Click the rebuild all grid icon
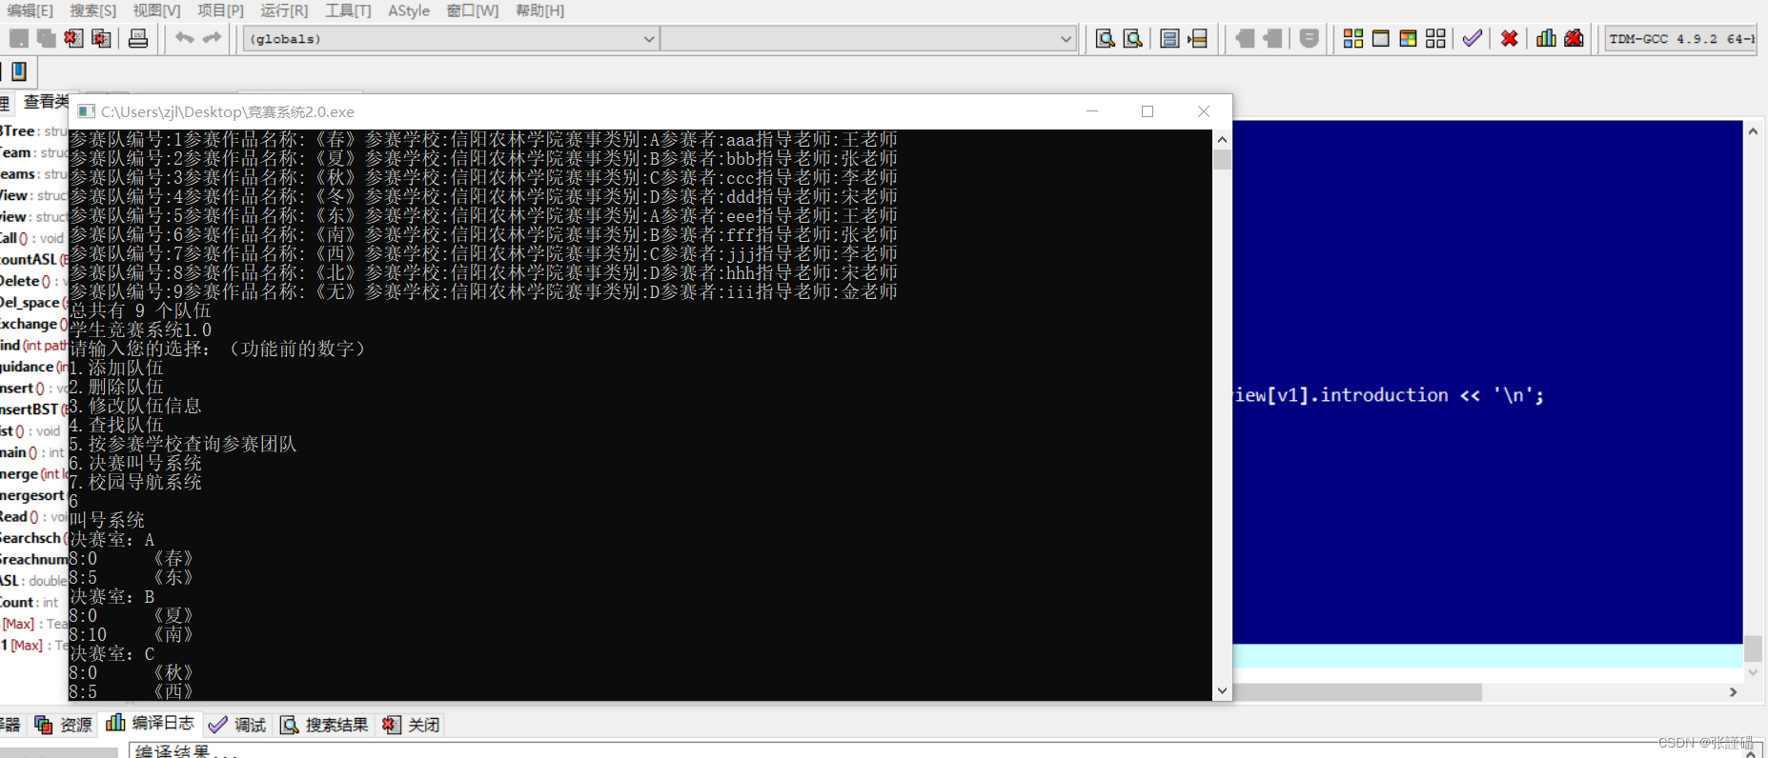Screen dimensions: 1768x758 (x=1435, y=38)
